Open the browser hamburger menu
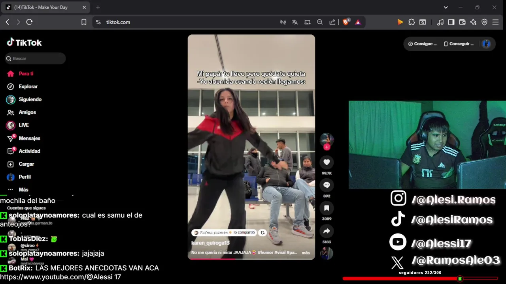Image resolution: width=506 pixels, height=284 pixels. [495, 22]
